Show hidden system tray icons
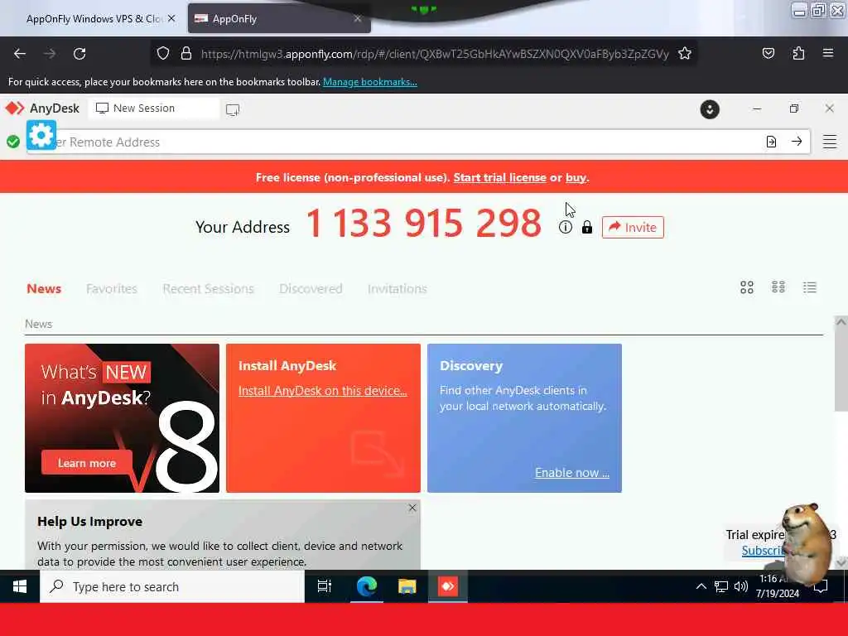 701,586
